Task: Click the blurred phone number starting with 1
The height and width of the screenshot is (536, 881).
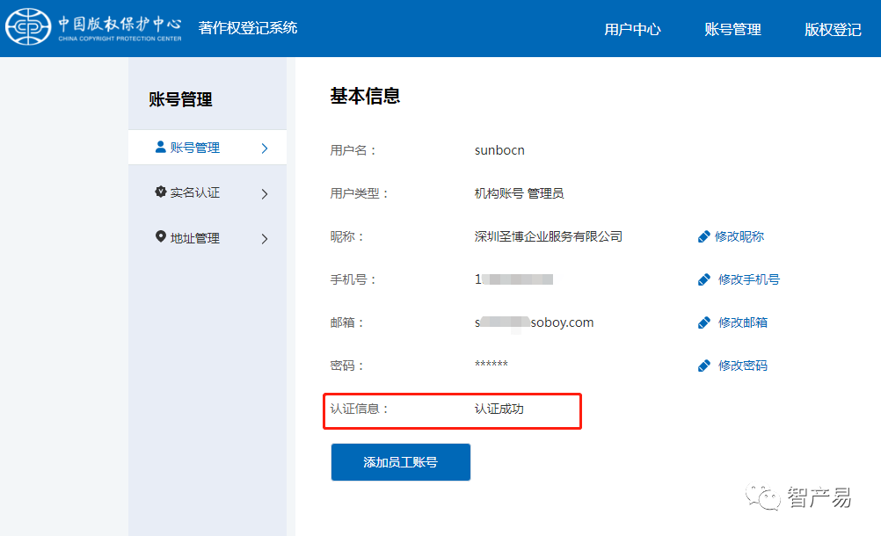Action: [513, 279]
